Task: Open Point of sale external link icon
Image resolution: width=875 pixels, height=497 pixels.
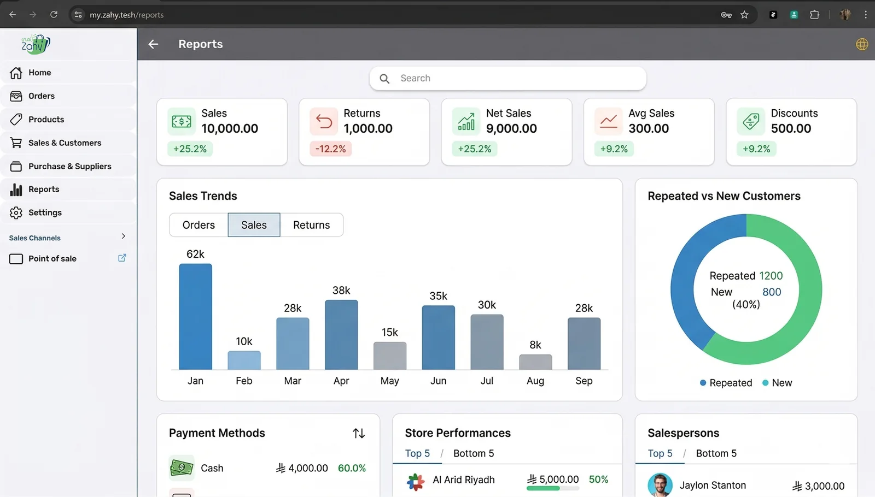Action: pos(122,258)
